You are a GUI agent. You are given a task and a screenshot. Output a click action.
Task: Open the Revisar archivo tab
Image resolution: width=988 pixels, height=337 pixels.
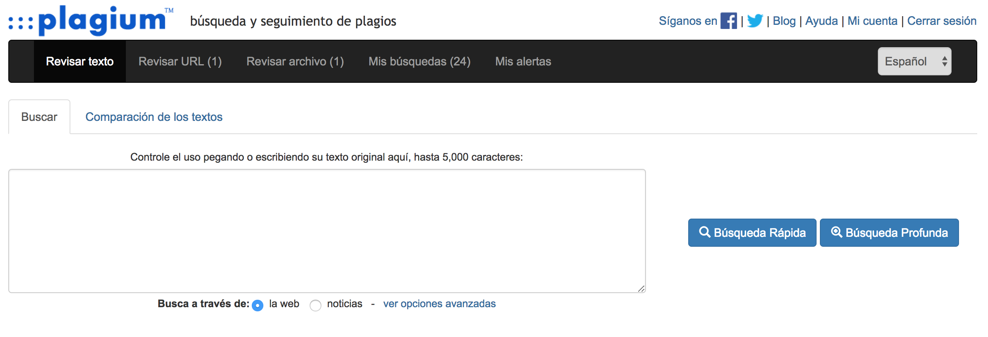coord(295,61)
